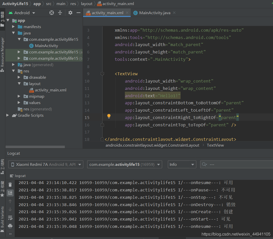The height and width of the screenshot is (239, 273).
Task: Click the up arrow in logcat toolbar
Action: [10, 201]
